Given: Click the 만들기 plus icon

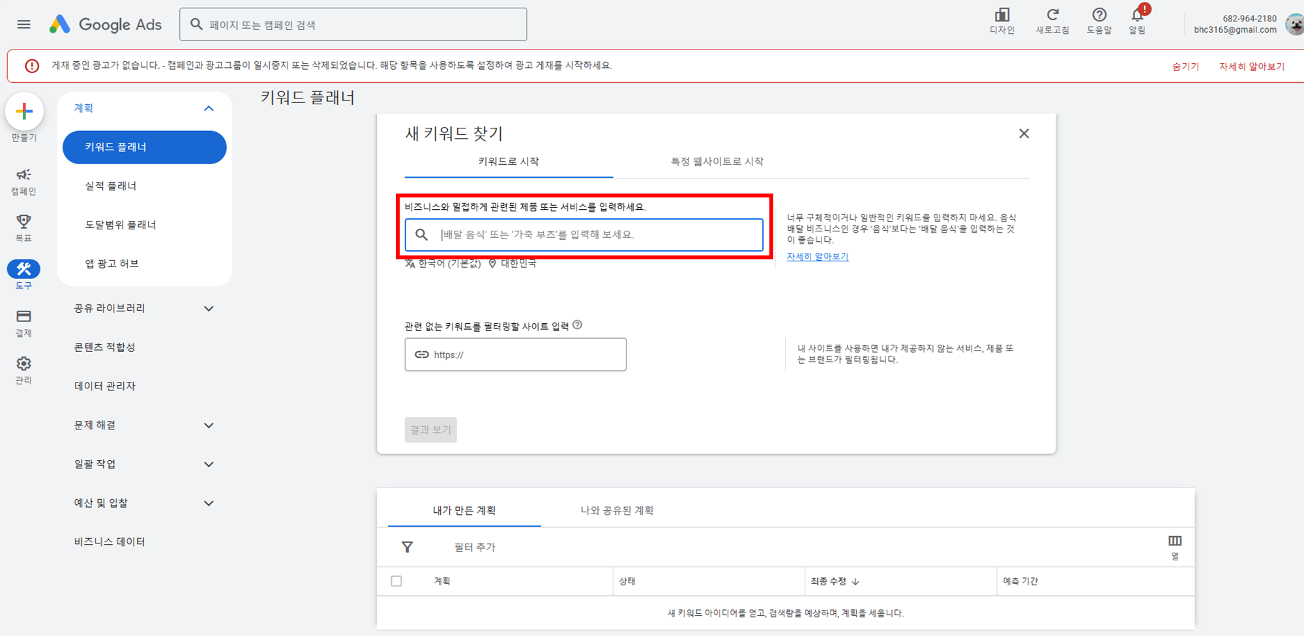Looking at the screenshot, I should click(24, 111).
